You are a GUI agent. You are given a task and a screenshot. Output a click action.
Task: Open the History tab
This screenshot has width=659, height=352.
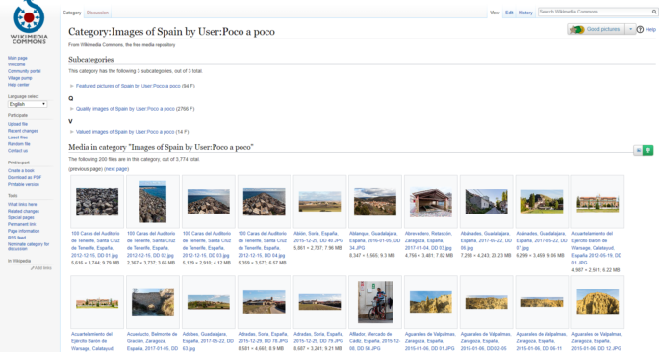point(525,13)
